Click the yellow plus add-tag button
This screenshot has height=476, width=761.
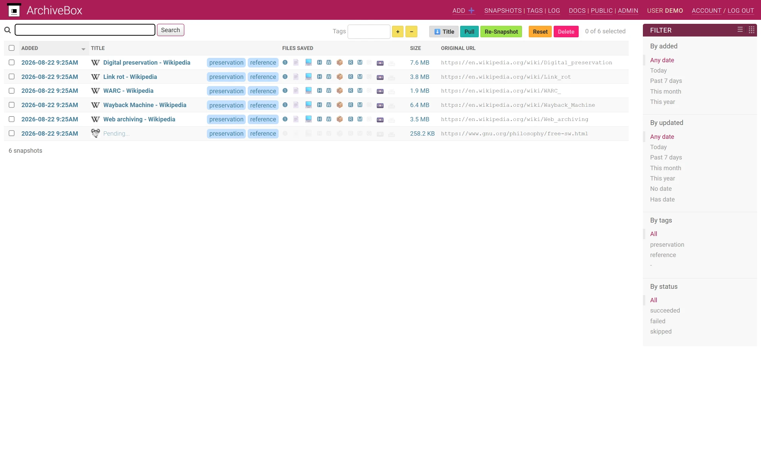[398, 32]
